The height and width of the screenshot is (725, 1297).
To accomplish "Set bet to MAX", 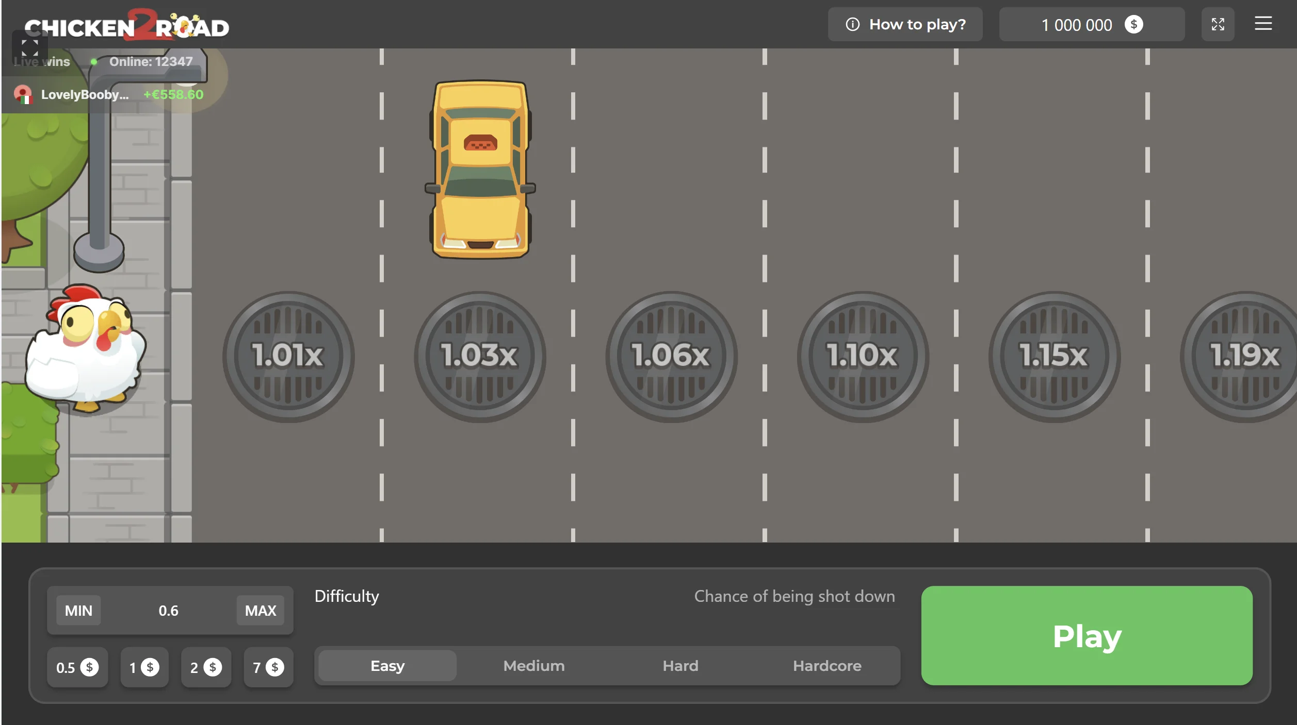I will pos(260,611).
